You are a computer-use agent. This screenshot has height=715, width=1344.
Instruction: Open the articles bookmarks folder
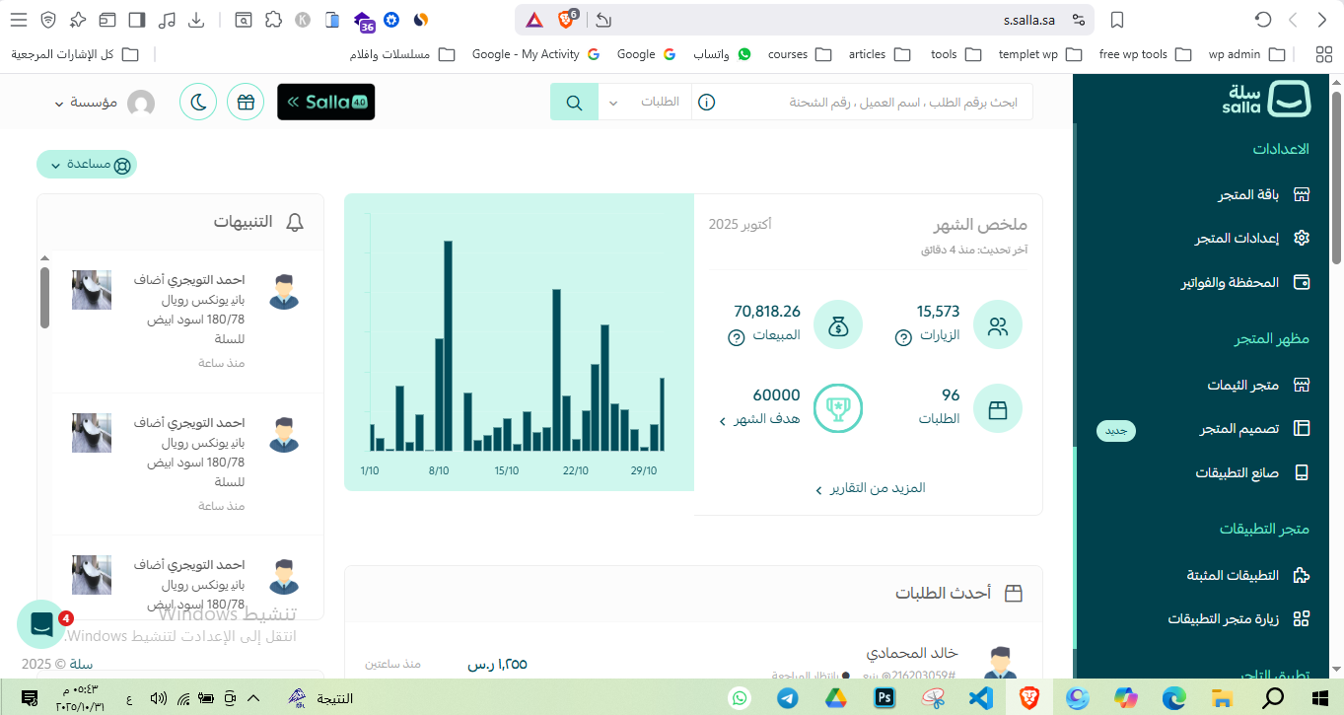(x=880, y=54)
